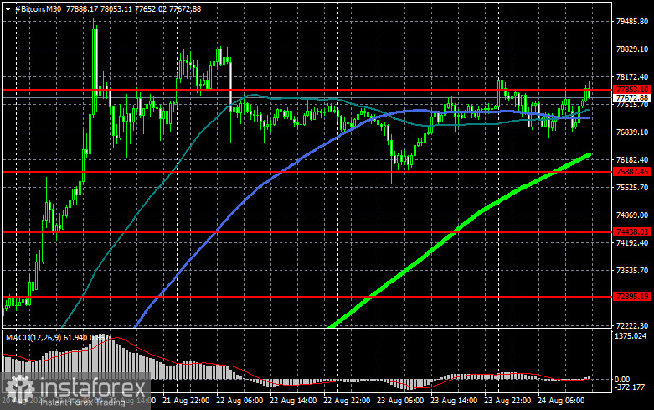Click the 74192.40 price scale value
654x410 pixels.
click(x=632, y=242)
